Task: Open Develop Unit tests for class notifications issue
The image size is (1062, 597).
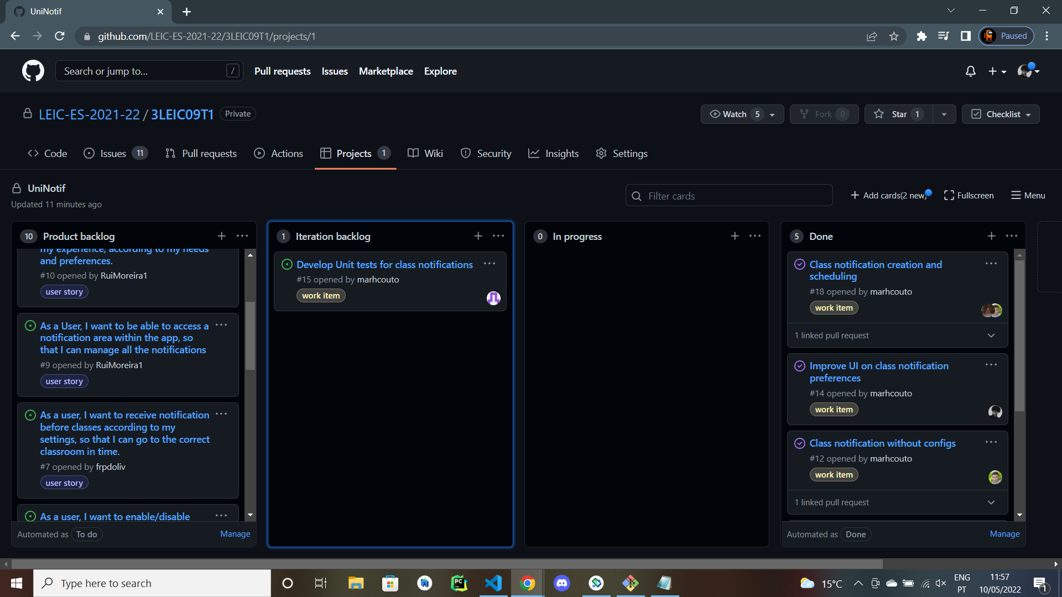Action: point(384,265)
